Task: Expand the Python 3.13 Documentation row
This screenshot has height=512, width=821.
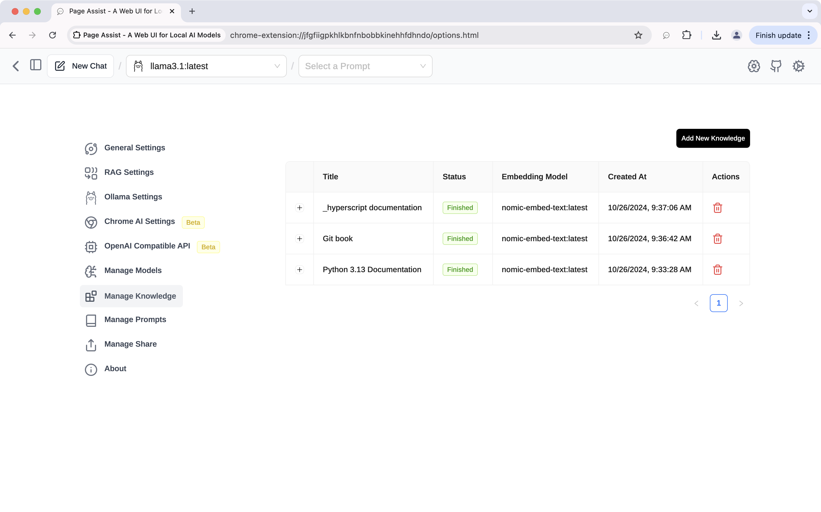Action: tap(299, 270)
